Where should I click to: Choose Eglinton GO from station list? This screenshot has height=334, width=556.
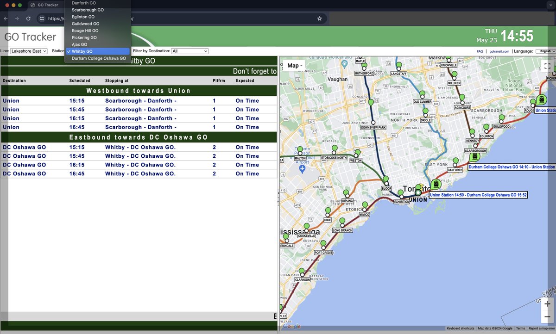click(83, 17)
